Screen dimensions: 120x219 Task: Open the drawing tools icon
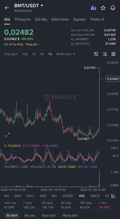(96, 54)
